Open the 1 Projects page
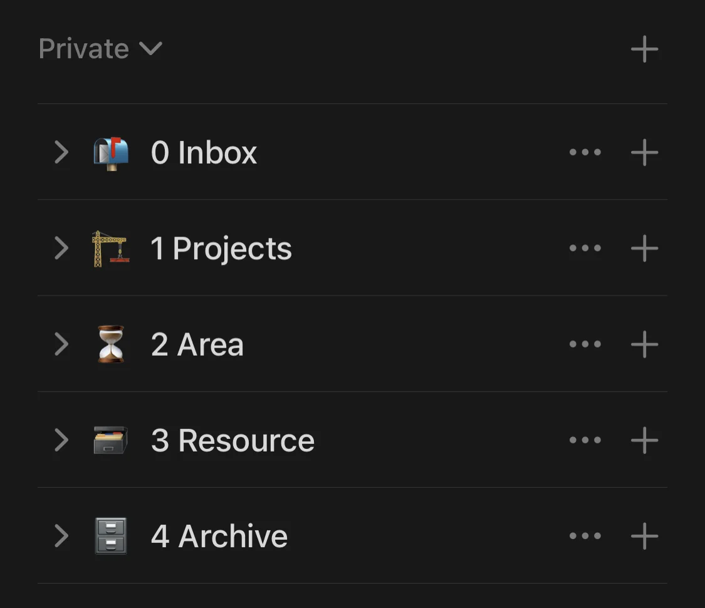The width and height of the screenshot is (705, 608). (221, 249)
